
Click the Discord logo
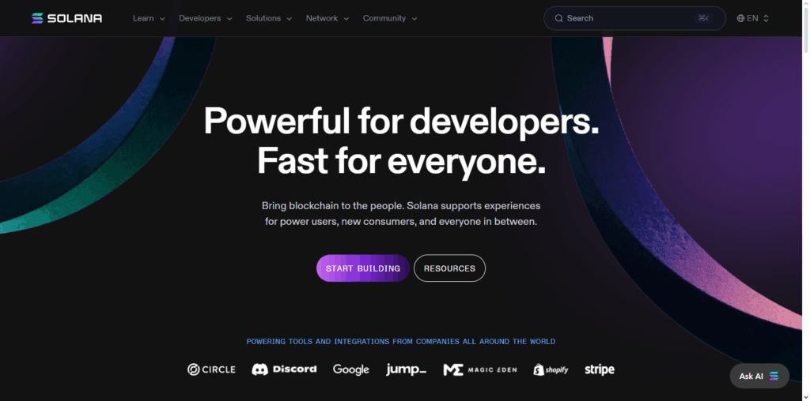tap(284, 369)
